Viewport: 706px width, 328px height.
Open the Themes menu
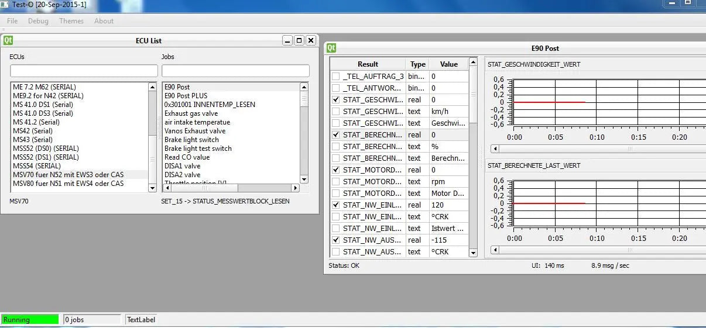click(71, 20)
